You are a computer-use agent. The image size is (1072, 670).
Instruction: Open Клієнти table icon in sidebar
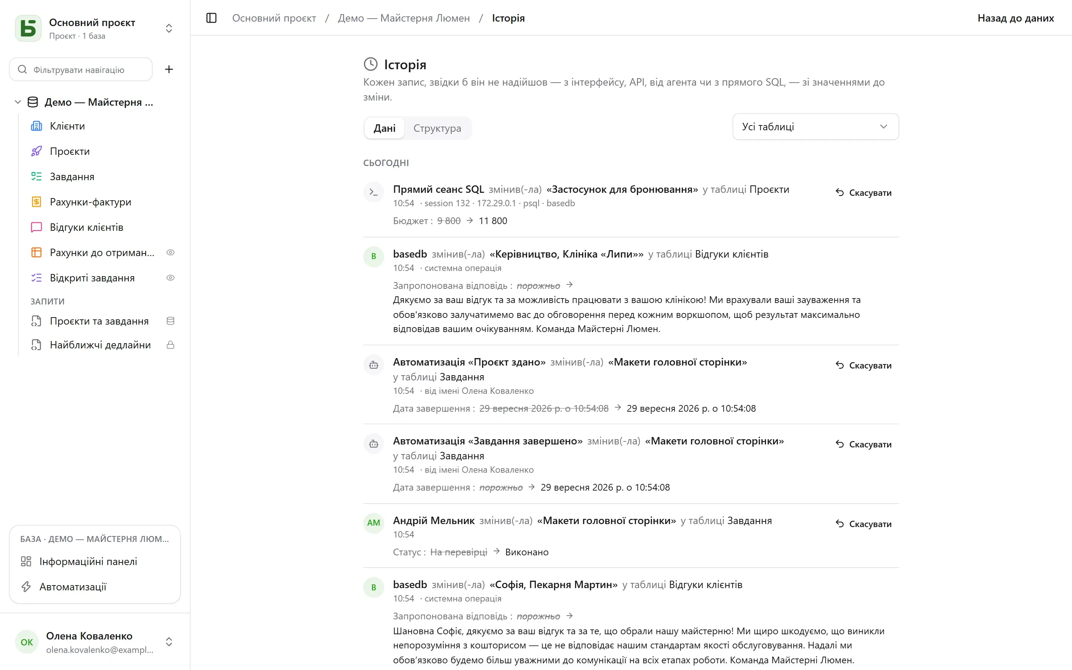[x=36, y=126]
